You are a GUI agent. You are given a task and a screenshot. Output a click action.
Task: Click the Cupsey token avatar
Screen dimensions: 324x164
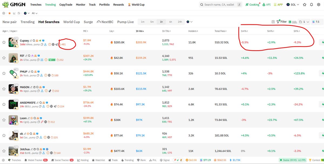pyautogui.click(x=13, y=42)
